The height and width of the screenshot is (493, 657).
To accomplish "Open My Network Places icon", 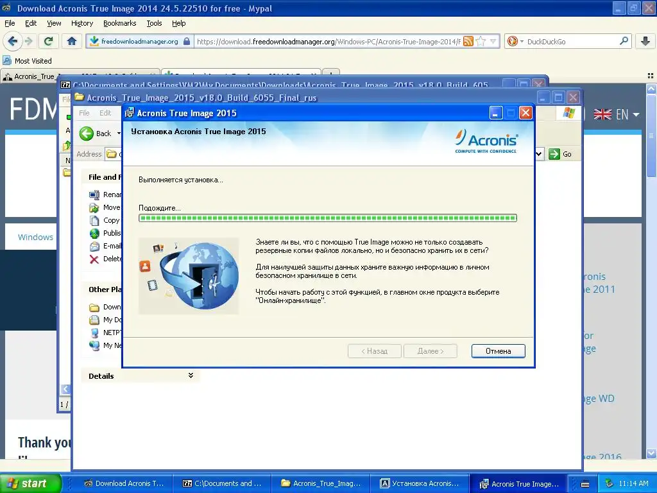I will [94, 345].
